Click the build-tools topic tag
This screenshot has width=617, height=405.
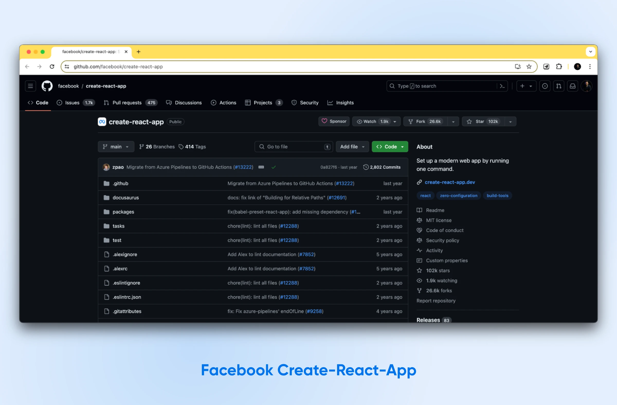(x=497, y=196)
